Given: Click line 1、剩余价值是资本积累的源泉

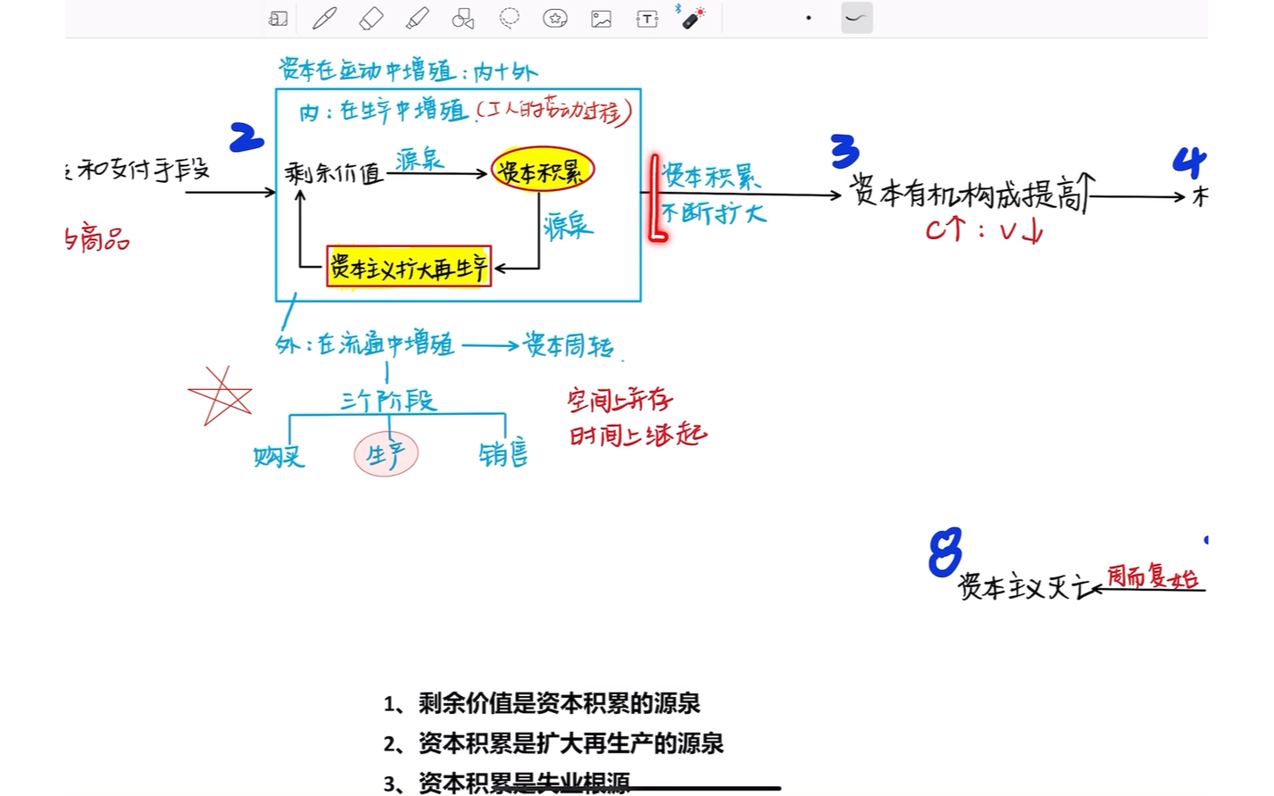Looking at the screenshot, I should [542, 703].
